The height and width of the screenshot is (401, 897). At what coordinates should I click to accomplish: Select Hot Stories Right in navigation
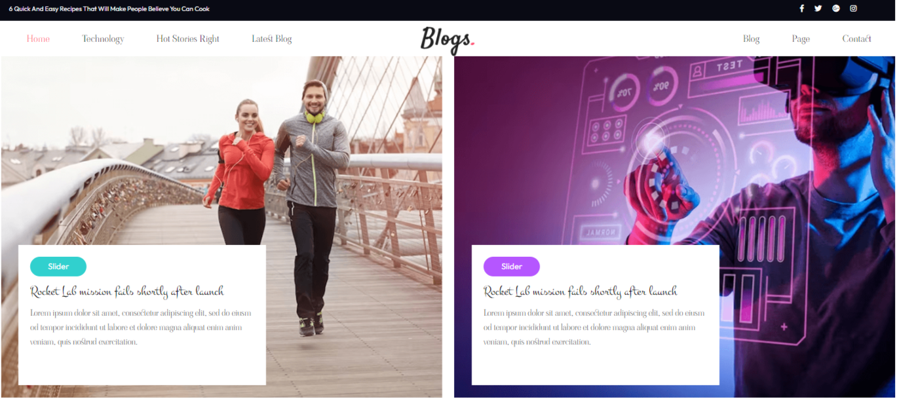pyautogui.click(x=188, y=39)
